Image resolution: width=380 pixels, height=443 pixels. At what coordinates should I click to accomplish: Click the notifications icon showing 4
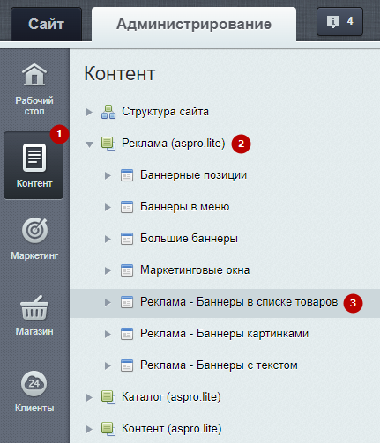pos(339,22)
